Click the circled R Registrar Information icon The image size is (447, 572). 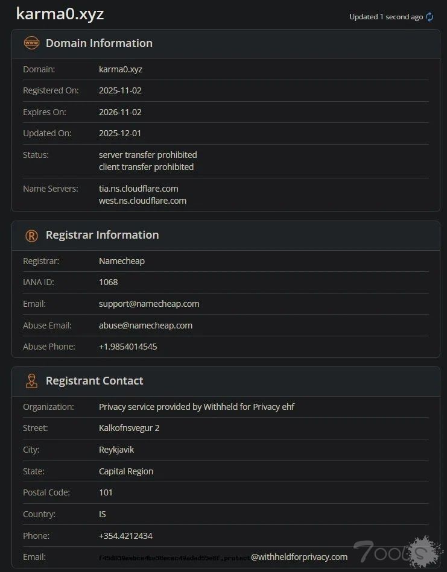31,236
